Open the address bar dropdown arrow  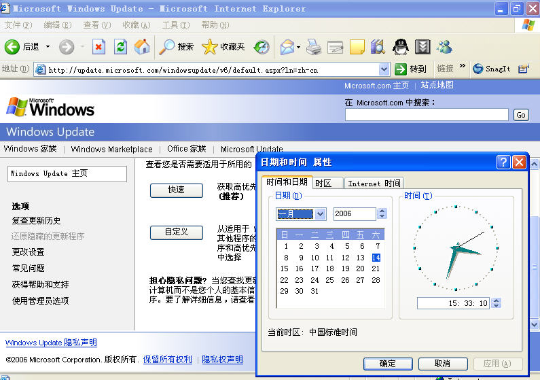pyautogui.click(x=384, y=69)
